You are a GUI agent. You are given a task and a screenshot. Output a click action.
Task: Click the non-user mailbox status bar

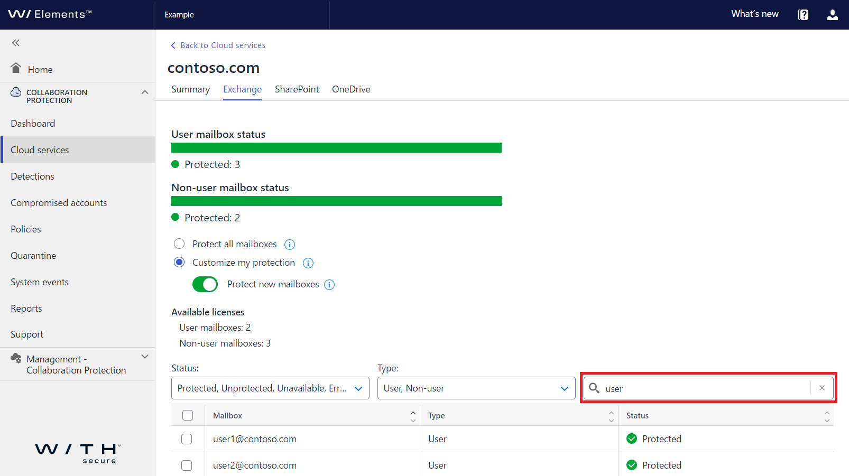coord(336,201)
